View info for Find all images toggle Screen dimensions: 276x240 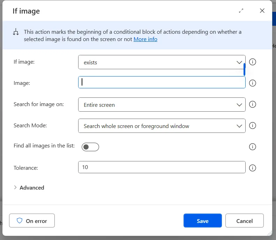(x=253, y=147)
